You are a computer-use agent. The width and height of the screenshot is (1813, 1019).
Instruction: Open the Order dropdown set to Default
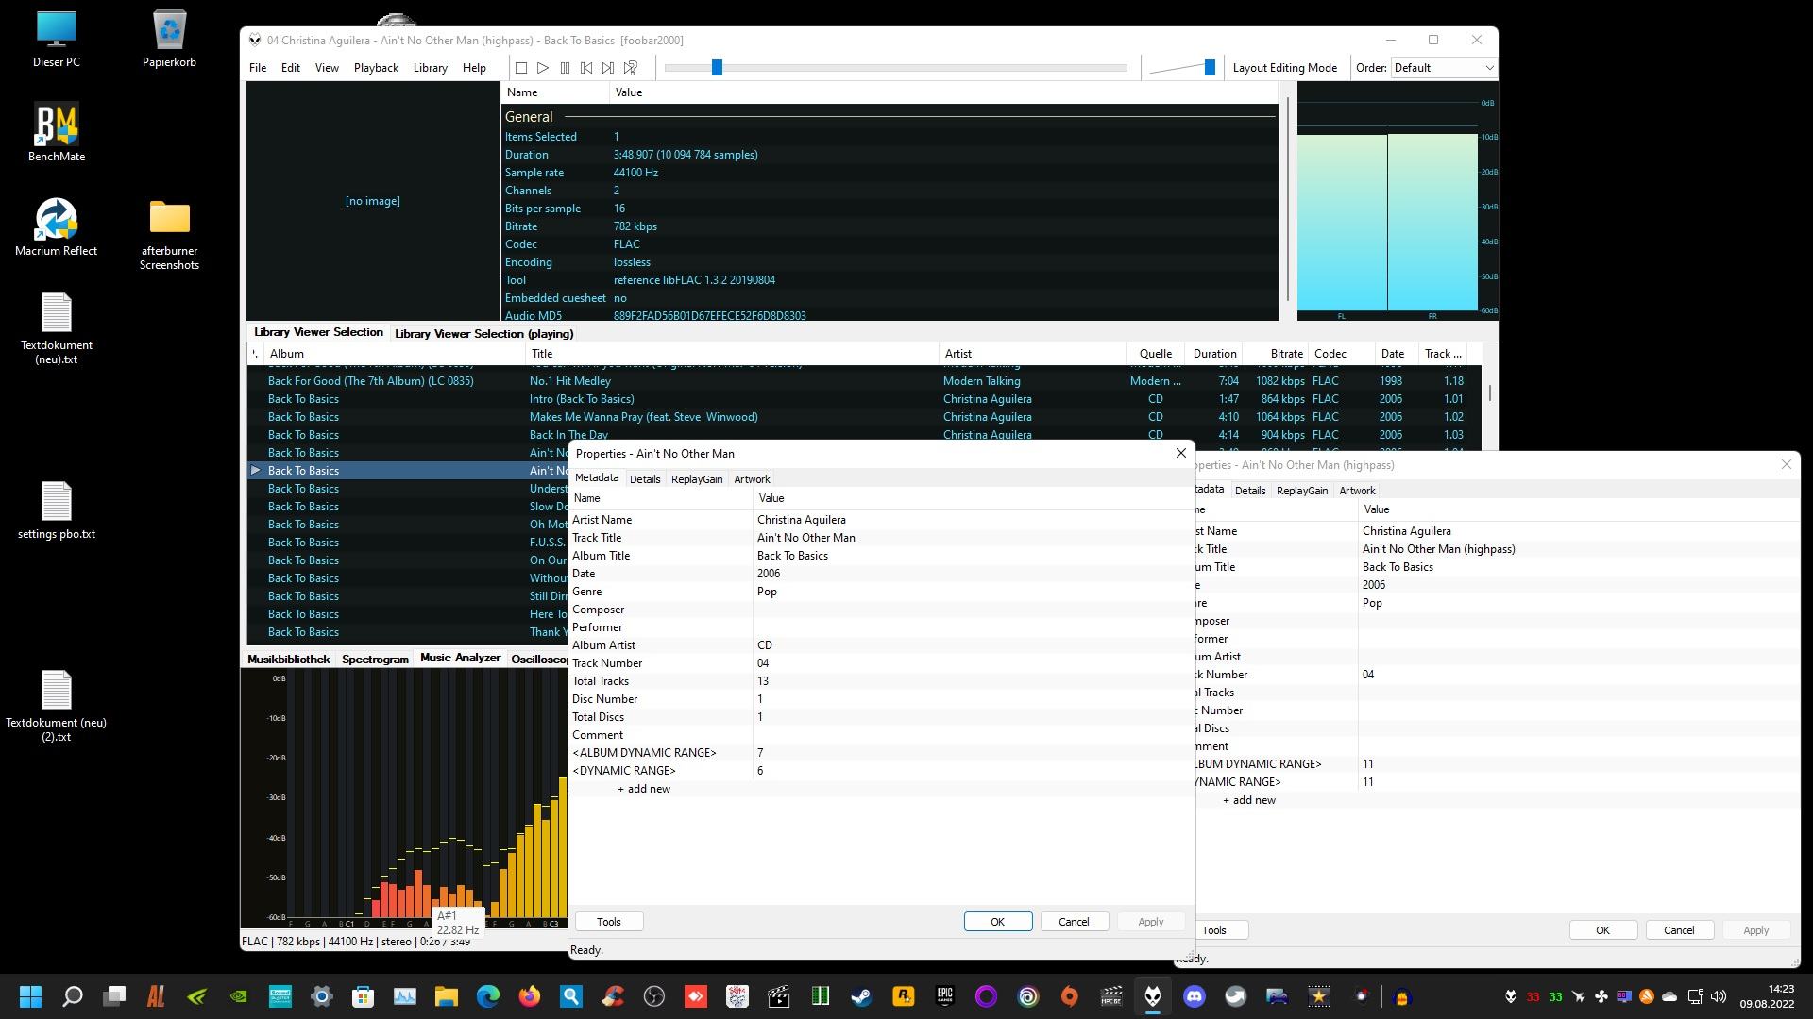click(1444, 68)
